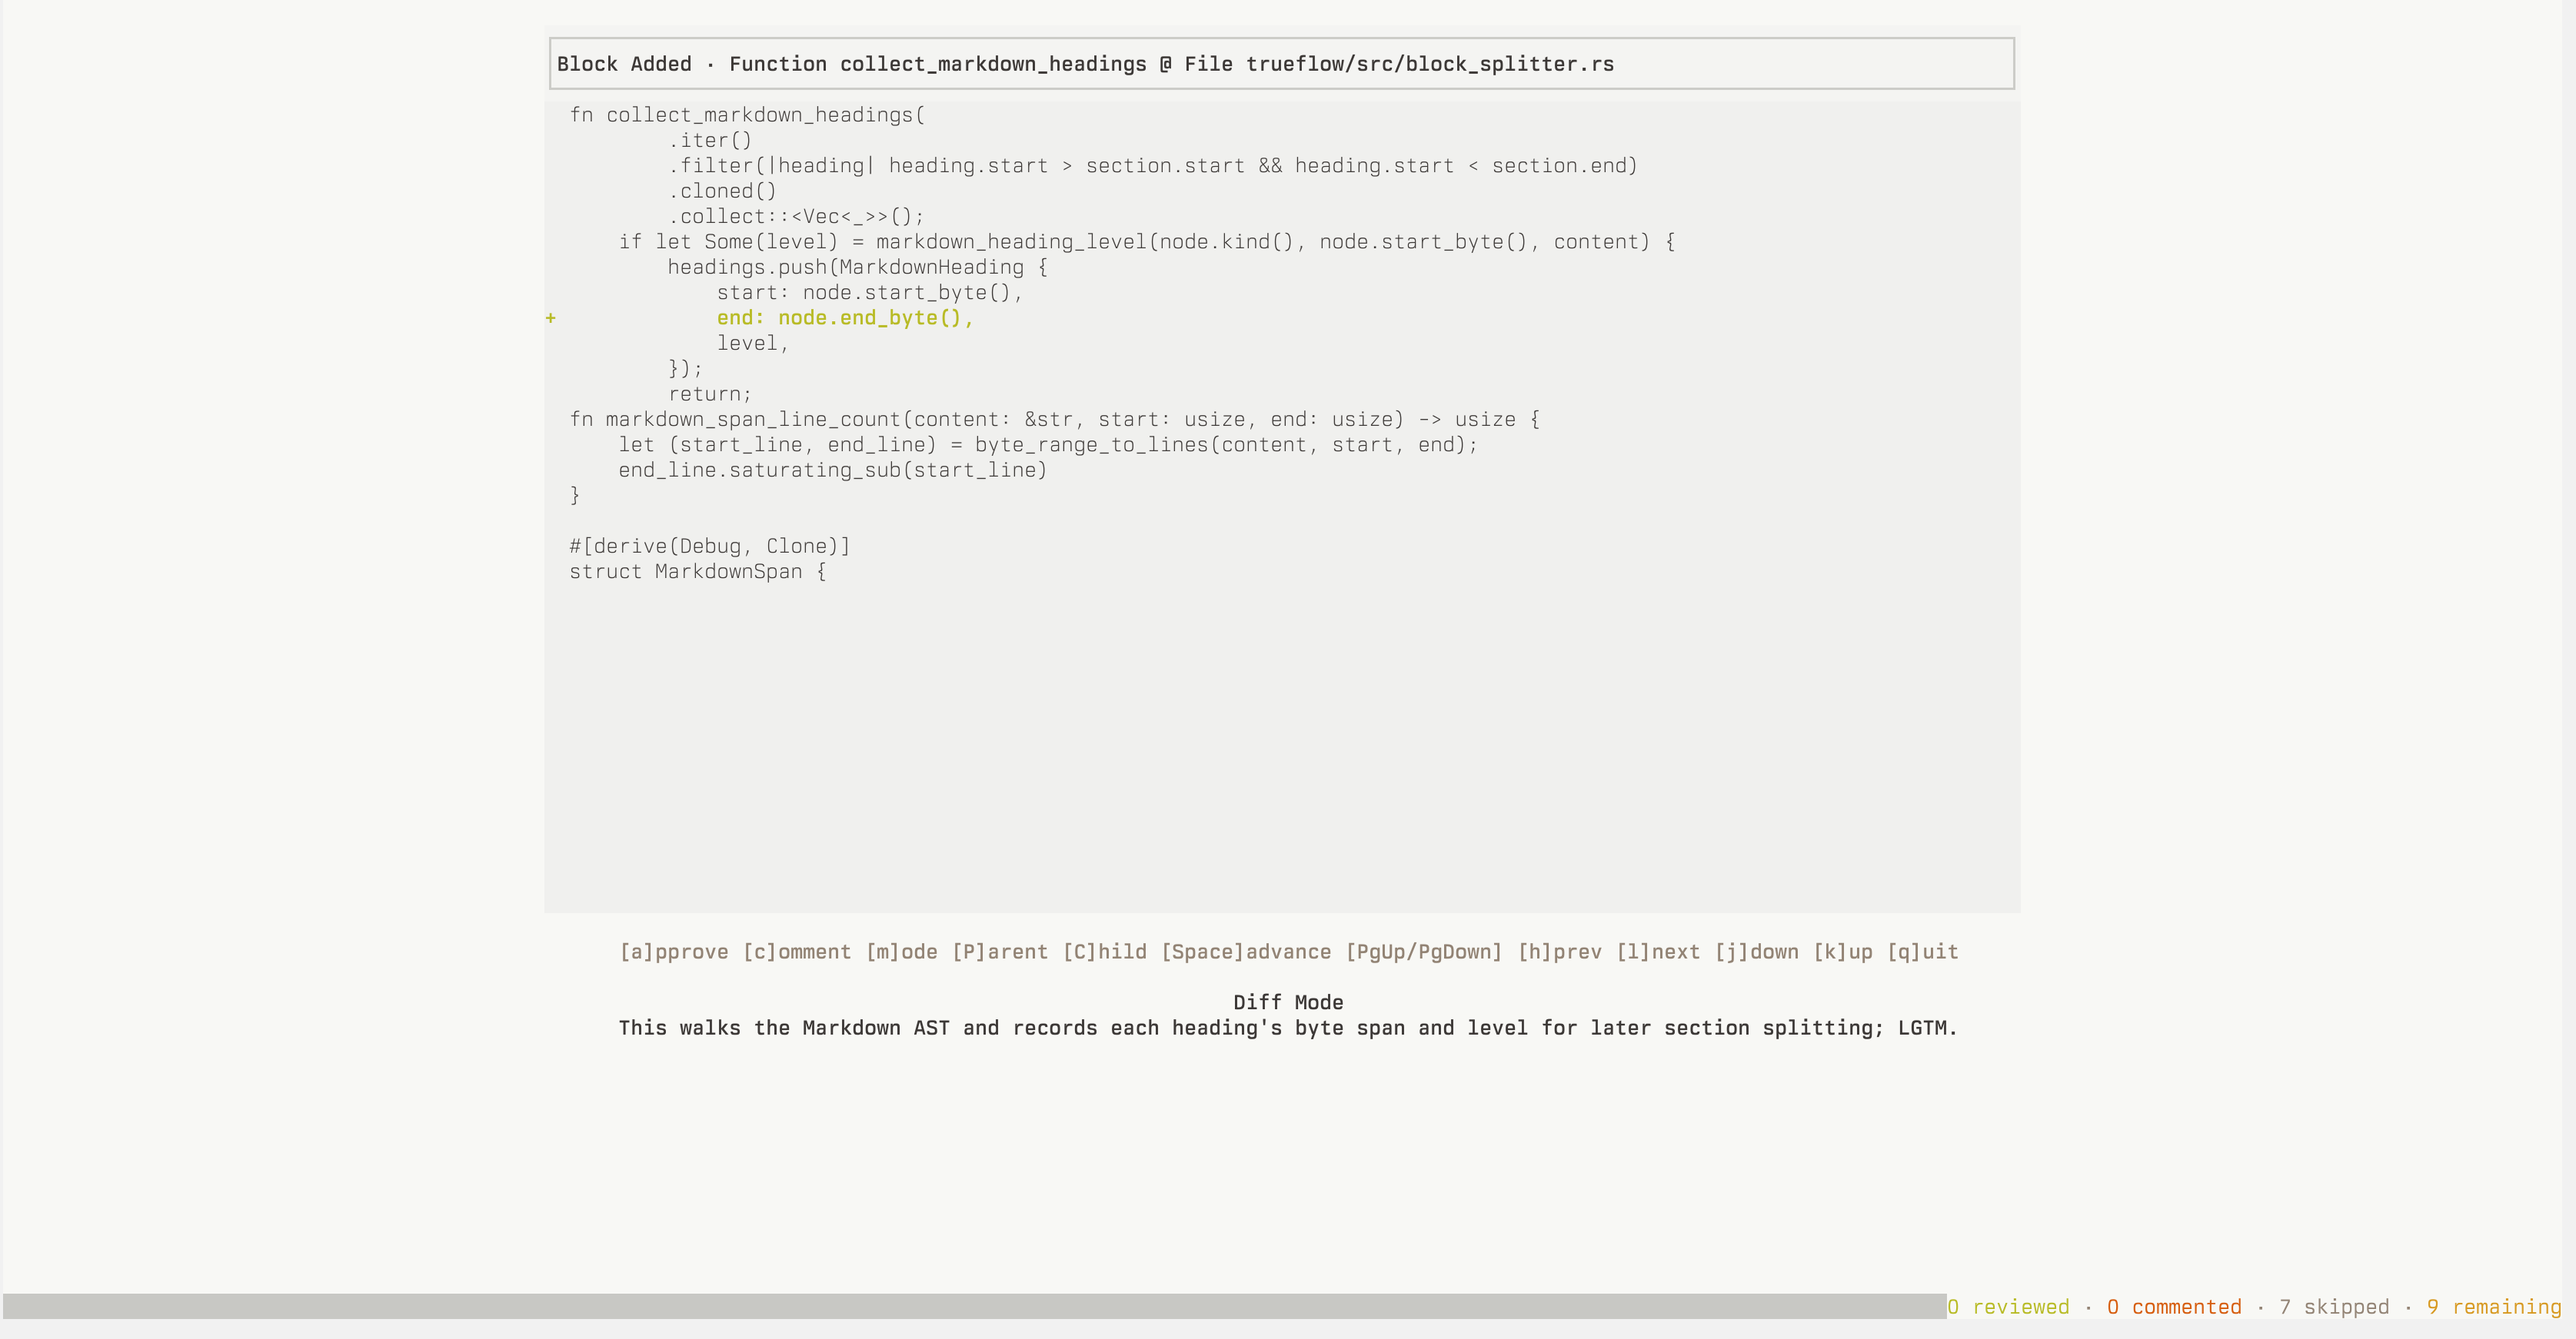Click the [l]next hint
The width and height of the screenshot is (2576, 1339).
pos(1658,952)
